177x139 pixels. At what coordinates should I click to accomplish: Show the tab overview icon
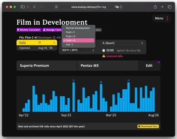(170, 7)
